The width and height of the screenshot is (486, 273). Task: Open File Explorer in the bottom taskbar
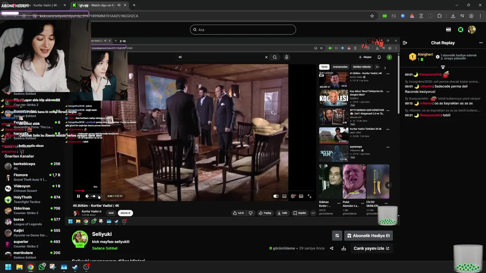click(x=19, y=267)
